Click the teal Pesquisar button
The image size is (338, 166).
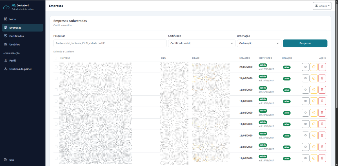tap(305, 43)
